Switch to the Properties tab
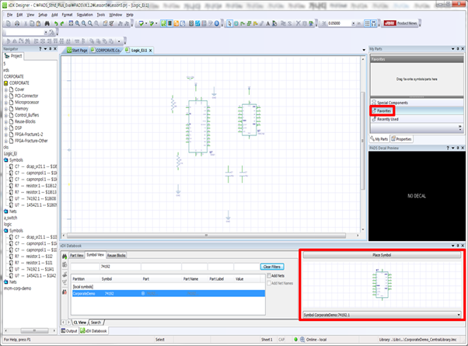 coord(401,139)
